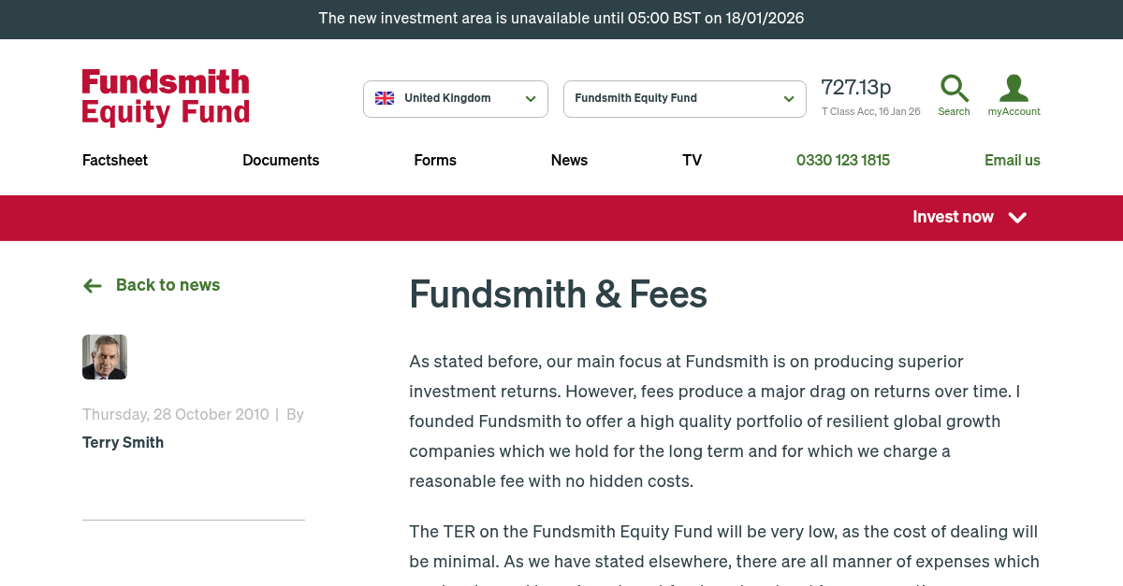Image resolution: width=1123 pixels, height=586 pixels.
Task: Switch to the Factsheet menu item
Action: click(114, 161)
